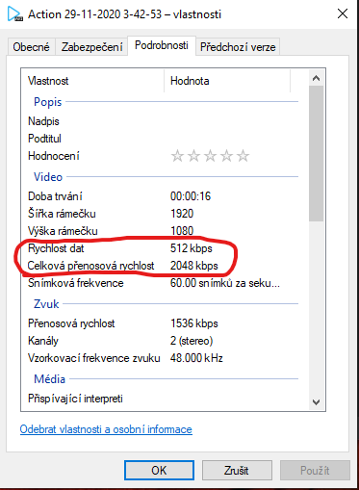Click the 1920 frame width value
The image size is (359, 490).
click(x=182, y=214)
